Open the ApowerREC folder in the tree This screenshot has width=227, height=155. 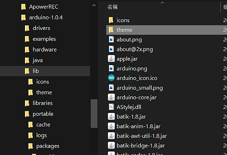point(40,7)
